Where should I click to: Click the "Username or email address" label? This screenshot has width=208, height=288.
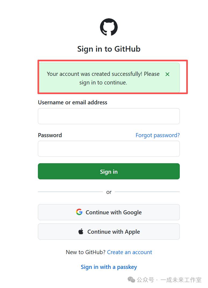click(73, 102)
